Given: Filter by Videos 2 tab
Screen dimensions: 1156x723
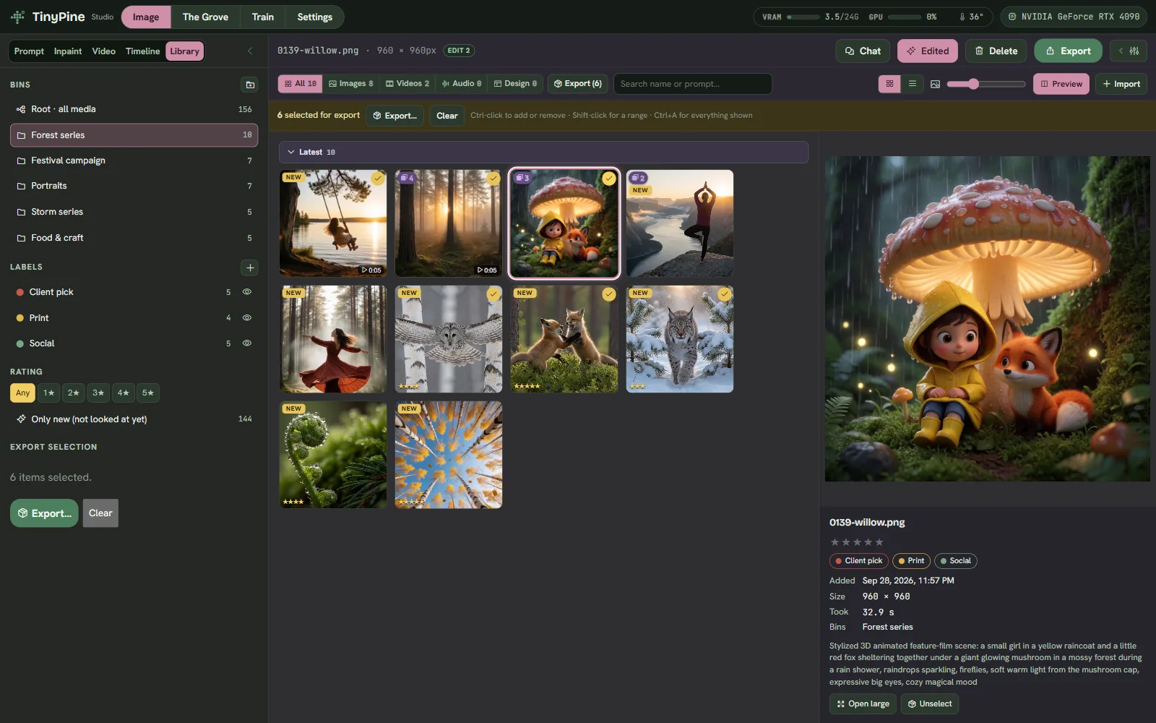Looking at the screenshot, I should [x=407, y=84].
